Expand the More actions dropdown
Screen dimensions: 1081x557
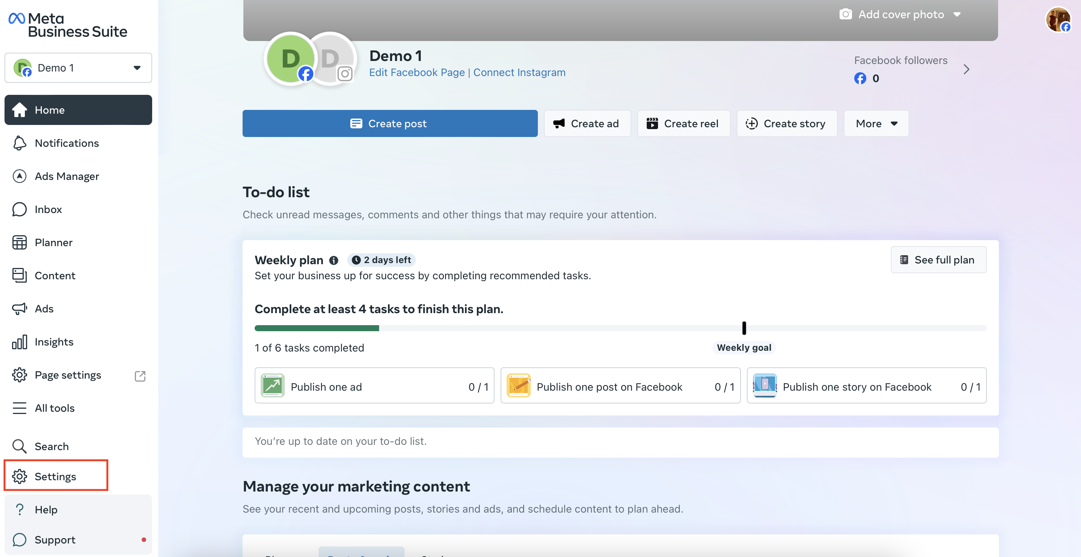click(876, 124)
